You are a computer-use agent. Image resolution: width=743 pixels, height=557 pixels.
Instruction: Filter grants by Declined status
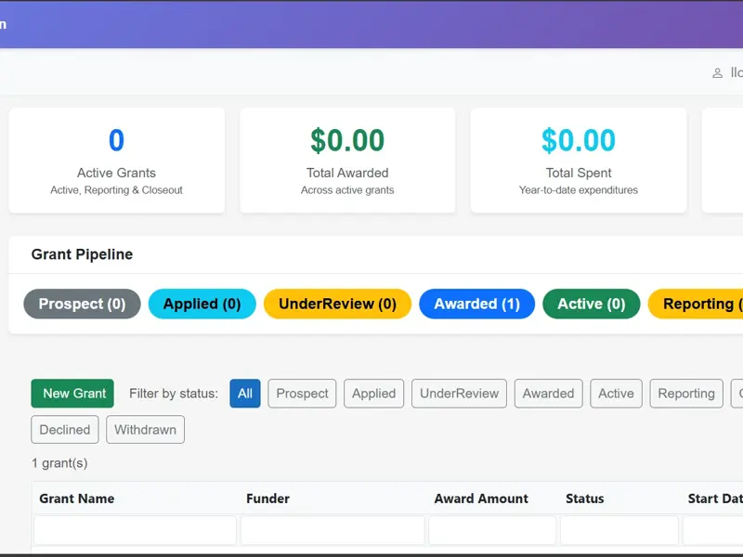coord(65,430)
